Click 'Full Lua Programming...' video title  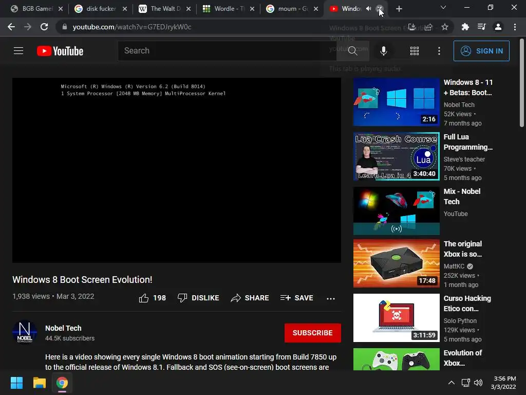[468, 142]
